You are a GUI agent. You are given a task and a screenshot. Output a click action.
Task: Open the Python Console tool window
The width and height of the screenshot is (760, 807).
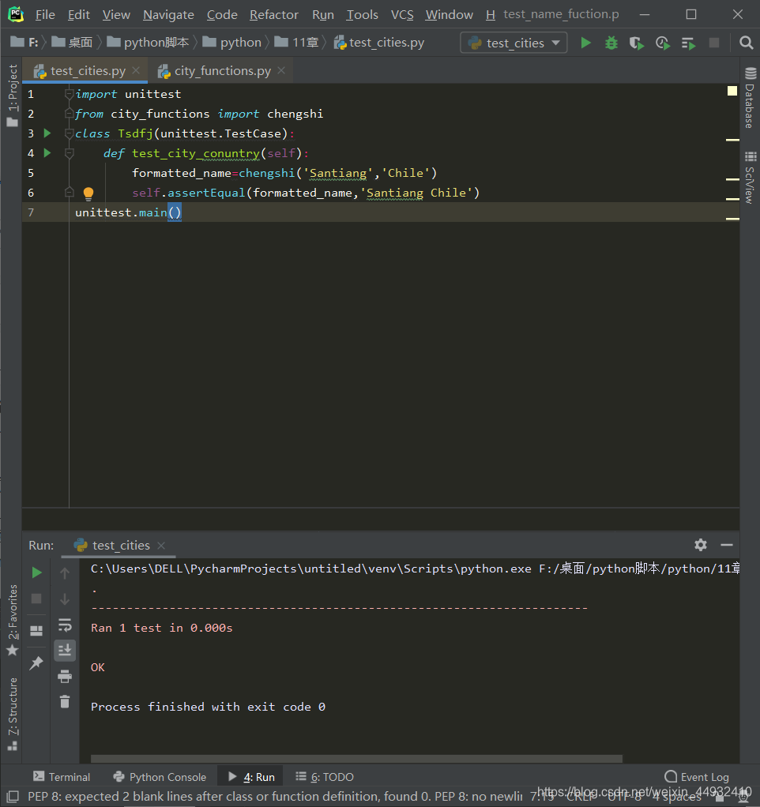(x=160, y=777)
